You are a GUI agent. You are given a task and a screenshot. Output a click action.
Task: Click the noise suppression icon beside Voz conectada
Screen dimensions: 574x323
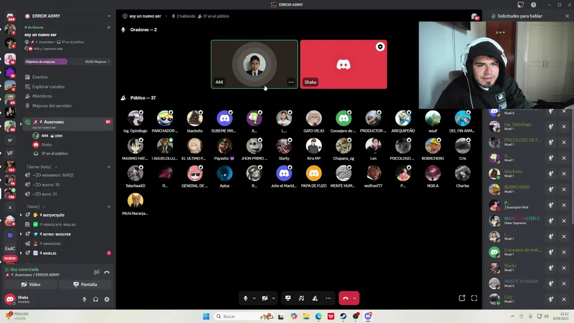96,272
